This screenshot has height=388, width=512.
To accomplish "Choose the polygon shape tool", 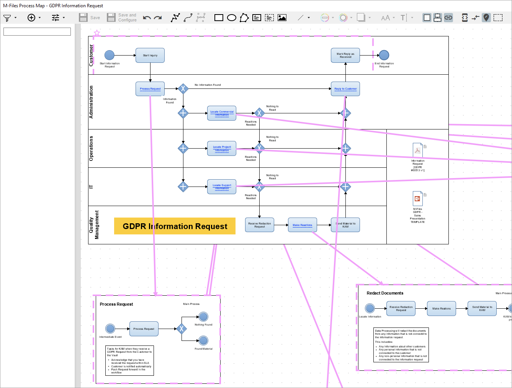I will click(244, 18).
